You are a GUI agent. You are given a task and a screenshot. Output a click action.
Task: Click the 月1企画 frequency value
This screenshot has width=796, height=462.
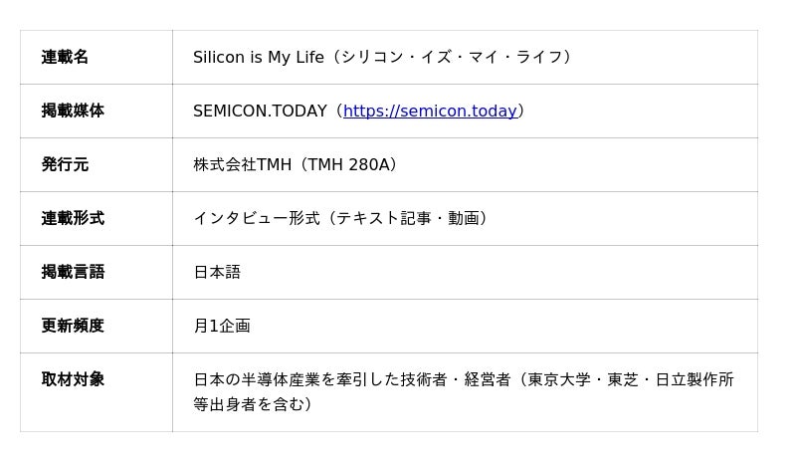tap(222, 327)
